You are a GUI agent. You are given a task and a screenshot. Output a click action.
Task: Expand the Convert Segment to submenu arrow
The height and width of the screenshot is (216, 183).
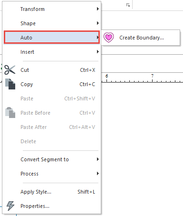[x=98, y=159]
